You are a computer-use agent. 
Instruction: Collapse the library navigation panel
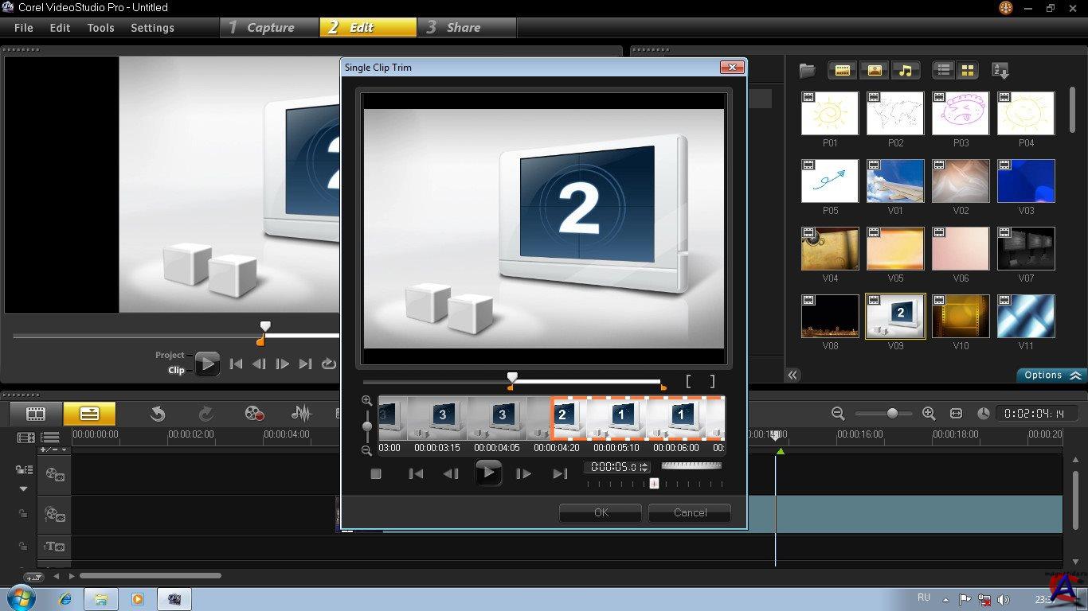(x=793, y=376)
